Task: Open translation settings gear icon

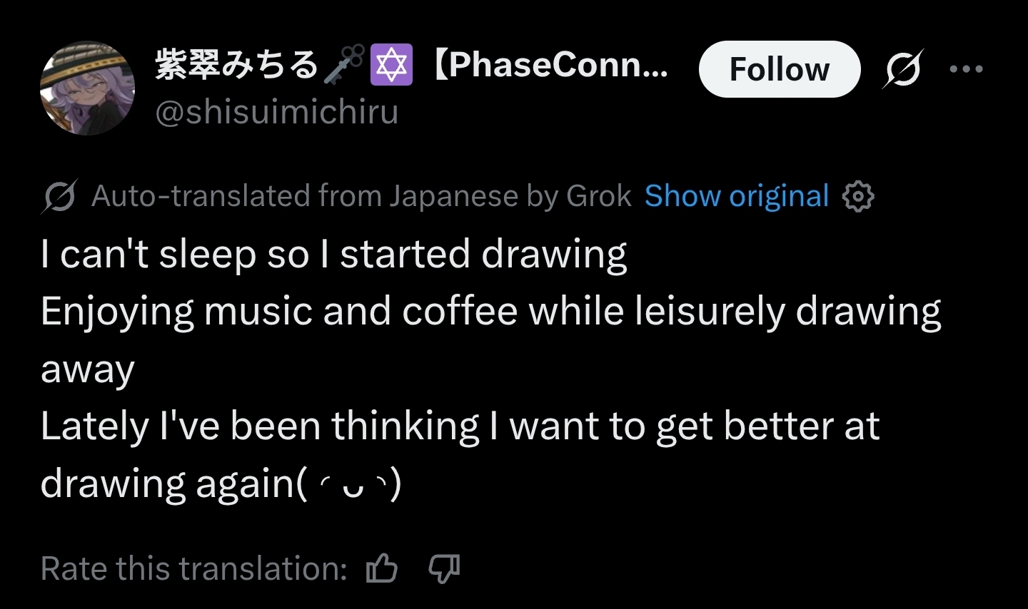Action: click(857, 196)
